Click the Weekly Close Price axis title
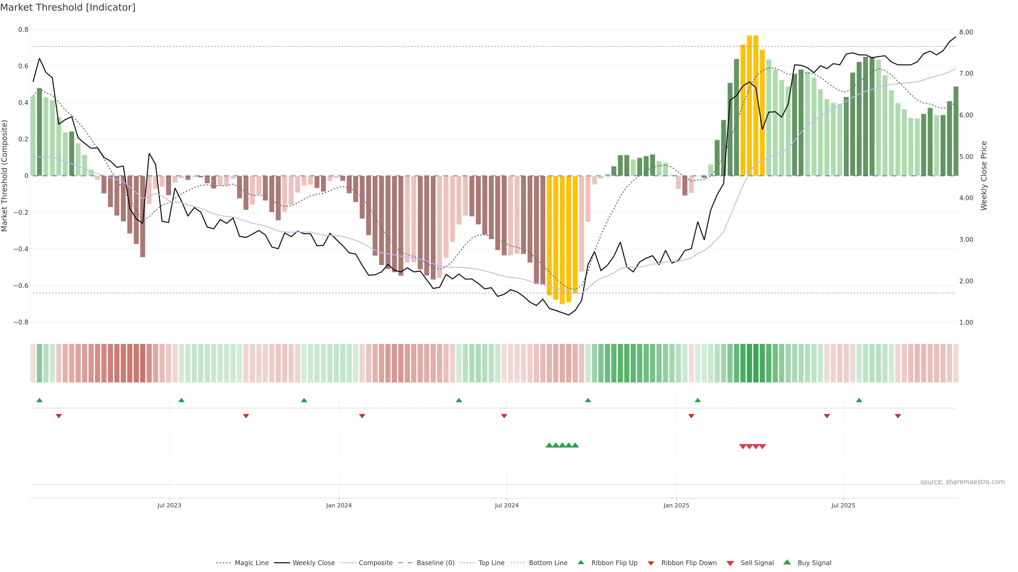Screen dimensions: 1018x572 coord(984,176)
